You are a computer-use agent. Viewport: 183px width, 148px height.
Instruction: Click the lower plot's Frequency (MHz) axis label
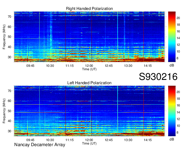[x=4, y=111]
